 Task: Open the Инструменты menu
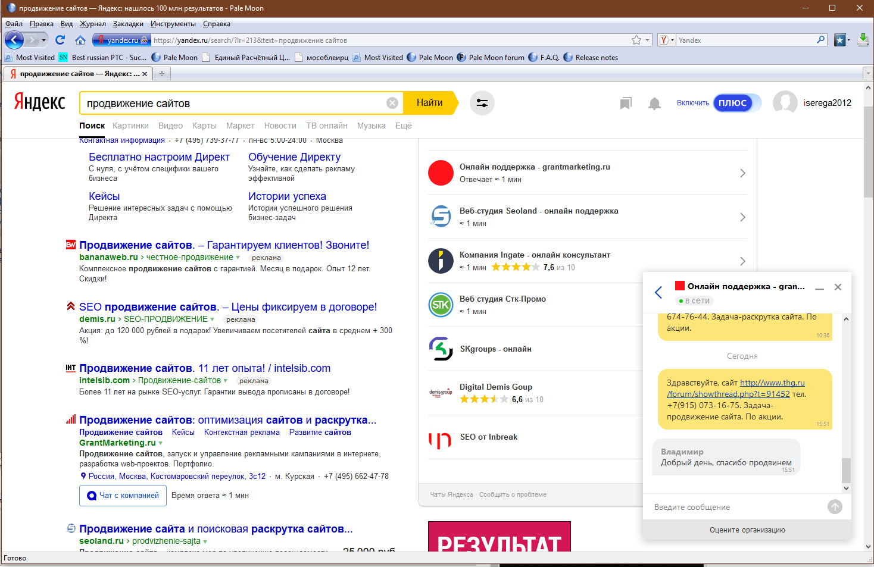pyautogui.click(x=173, y=24)
